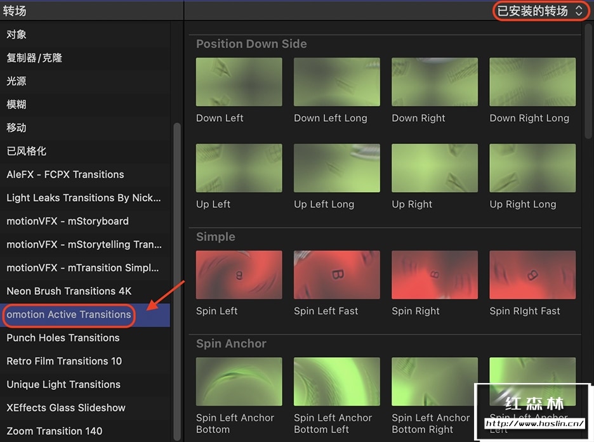This screenshot has height=442, width=594.
Task: Pick the Spin Right transition thumbnail
Action: click(x=434, y=275)
